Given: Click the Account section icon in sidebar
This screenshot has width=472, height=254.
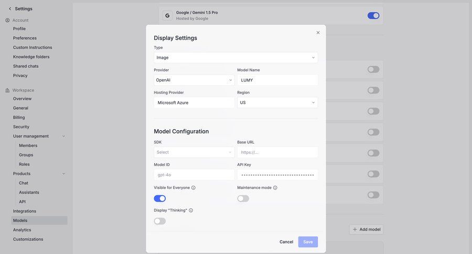Looking at the screenshot, I should [x=7, y=20].
